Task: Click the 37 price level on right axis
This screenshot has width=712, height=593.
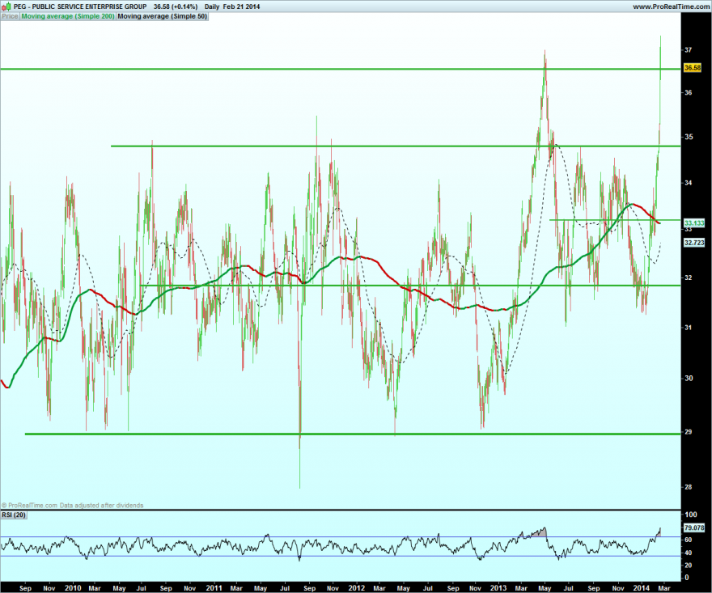Action: [689, 50]
